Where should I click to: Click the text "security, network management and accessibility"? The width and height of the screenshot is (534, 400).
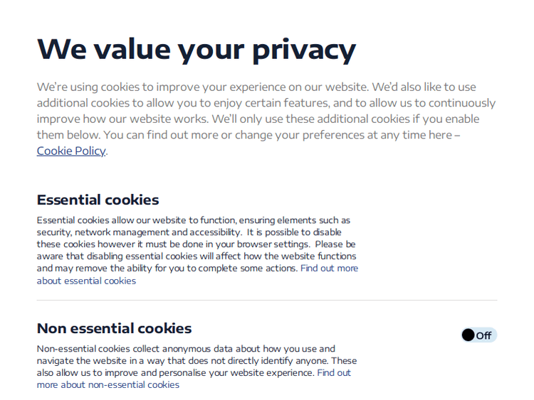[x=138, y=232]
